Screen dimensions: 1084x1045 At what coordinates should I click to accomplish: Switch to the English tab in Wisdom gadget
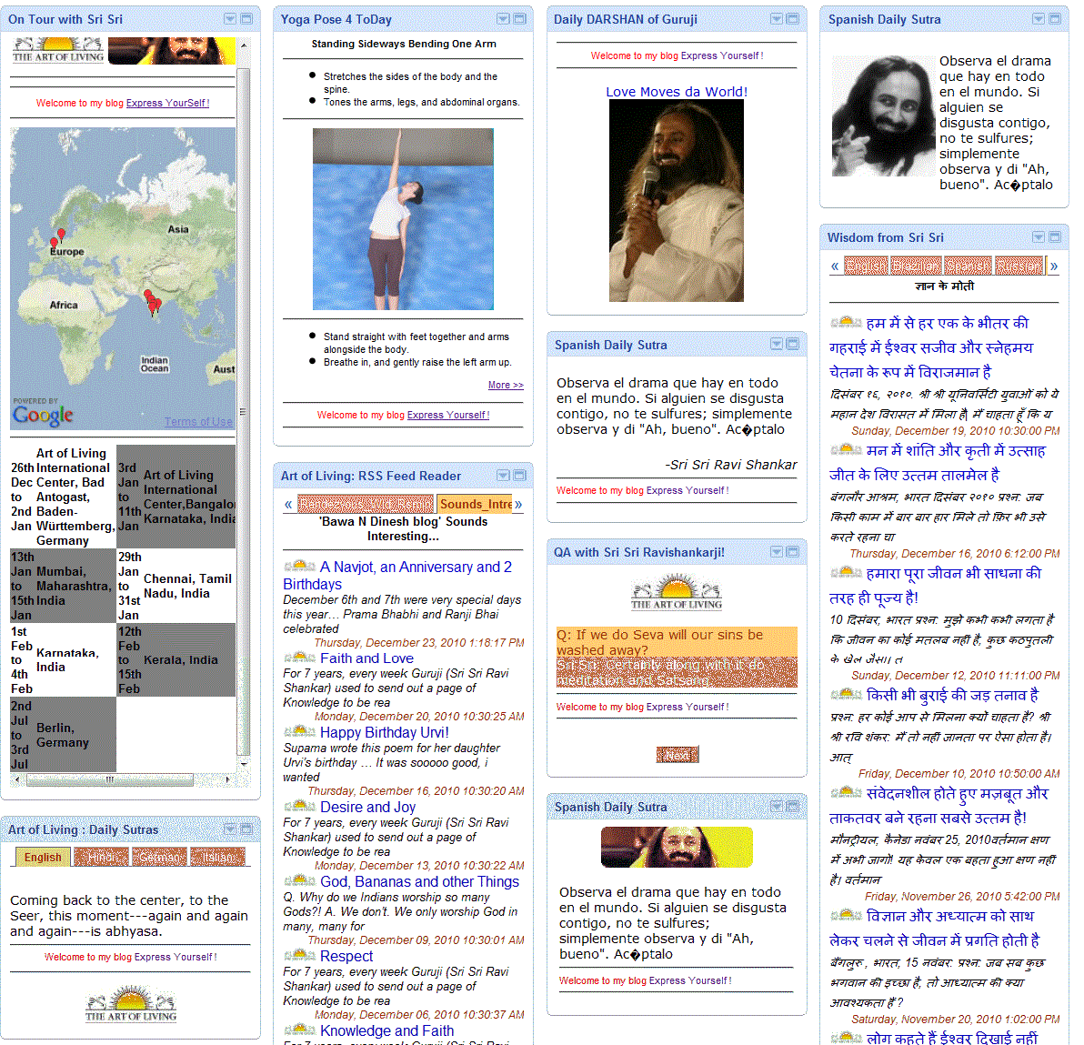867,266
